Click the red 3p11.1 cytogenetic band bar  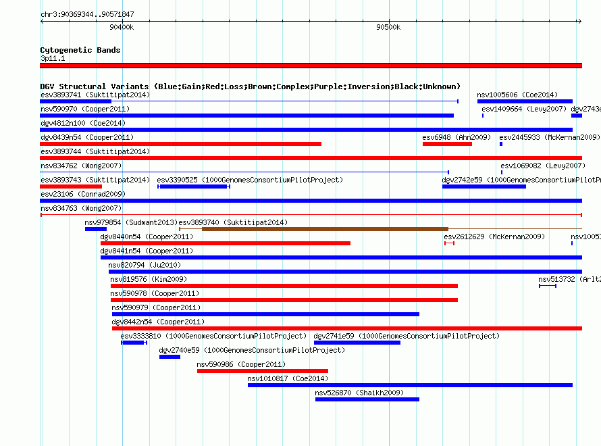[x=311, y=66]
